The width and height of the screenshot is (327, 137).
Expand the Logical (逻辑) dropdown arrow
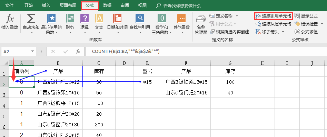point(85,32)
